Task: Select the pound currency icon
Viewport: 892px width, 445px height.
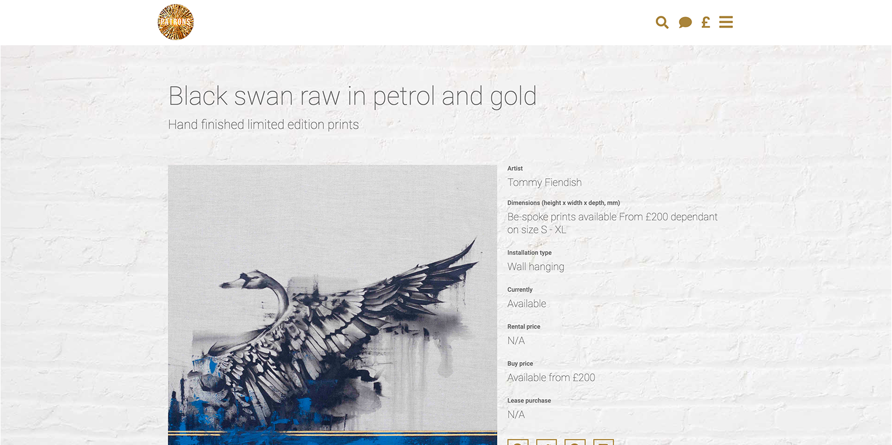Action: click(x=706, y=22)
